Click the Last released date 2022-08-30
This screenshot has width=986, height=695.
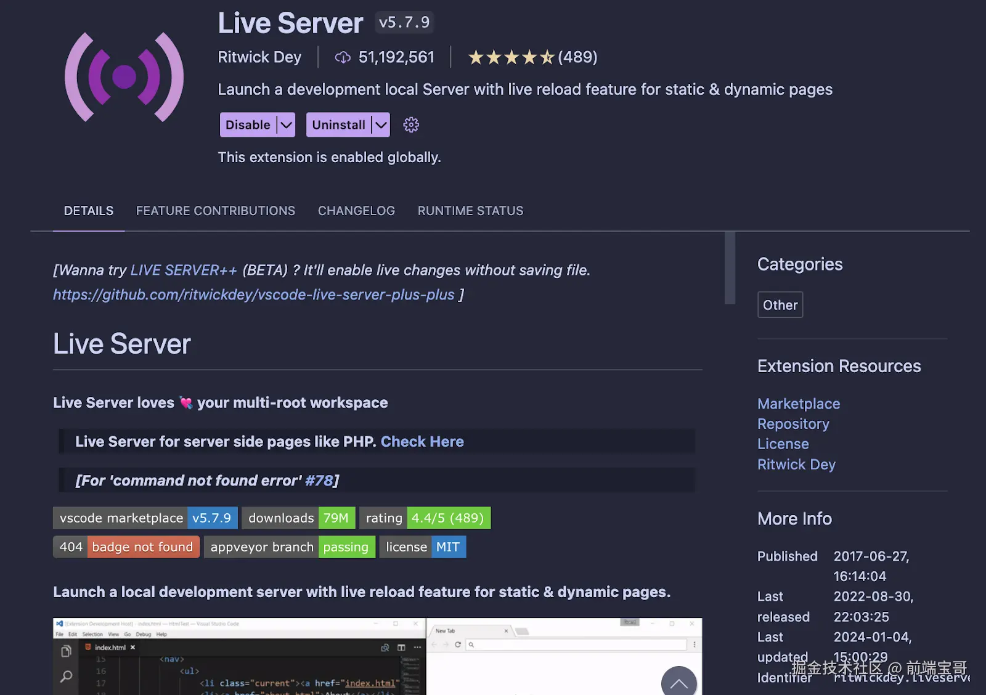873,607
